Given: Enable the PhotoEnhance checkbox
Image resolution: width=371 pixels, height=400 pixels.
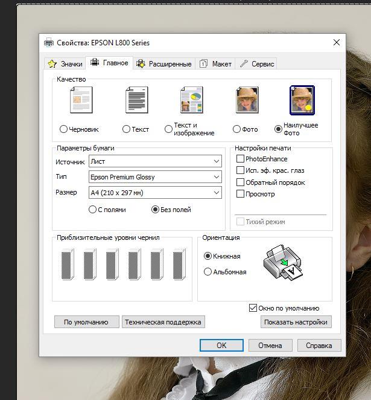Looking at the screenshot, I should (240, 159).
